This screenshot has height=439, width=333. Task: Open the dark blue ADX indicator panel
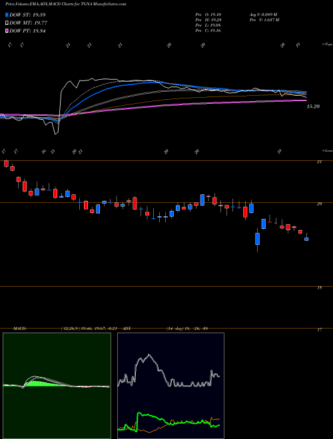coord(170,386)
